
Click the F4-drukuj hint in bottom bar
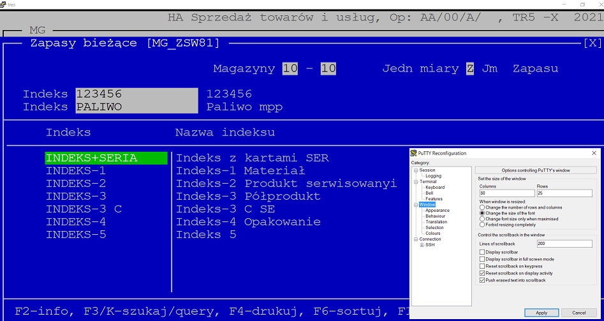pyautogui.click(x=263, y=311)
